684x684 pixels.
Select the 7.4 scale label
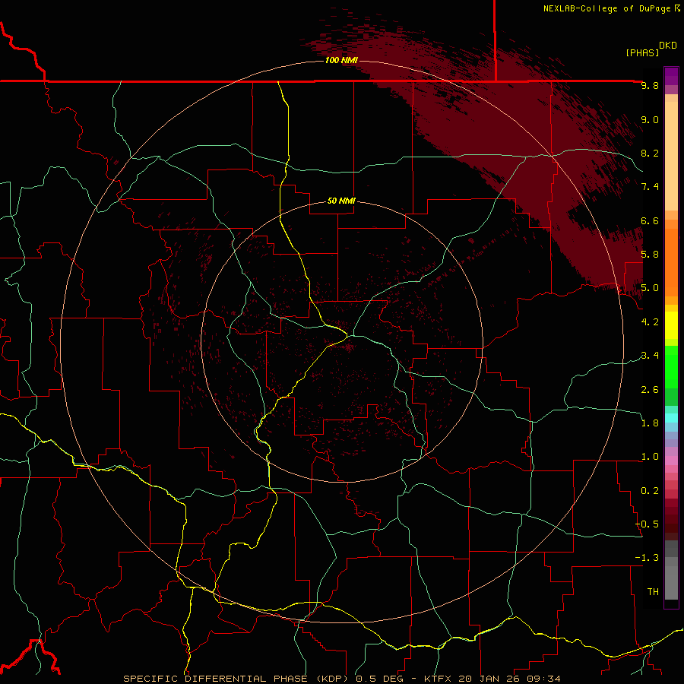[x=650, y=187]
